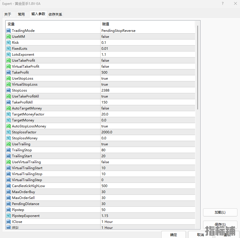This screenshot has width=240, height=238.
Task: Edit the StopLoss value 2388
Action: [x=105, y=90]
